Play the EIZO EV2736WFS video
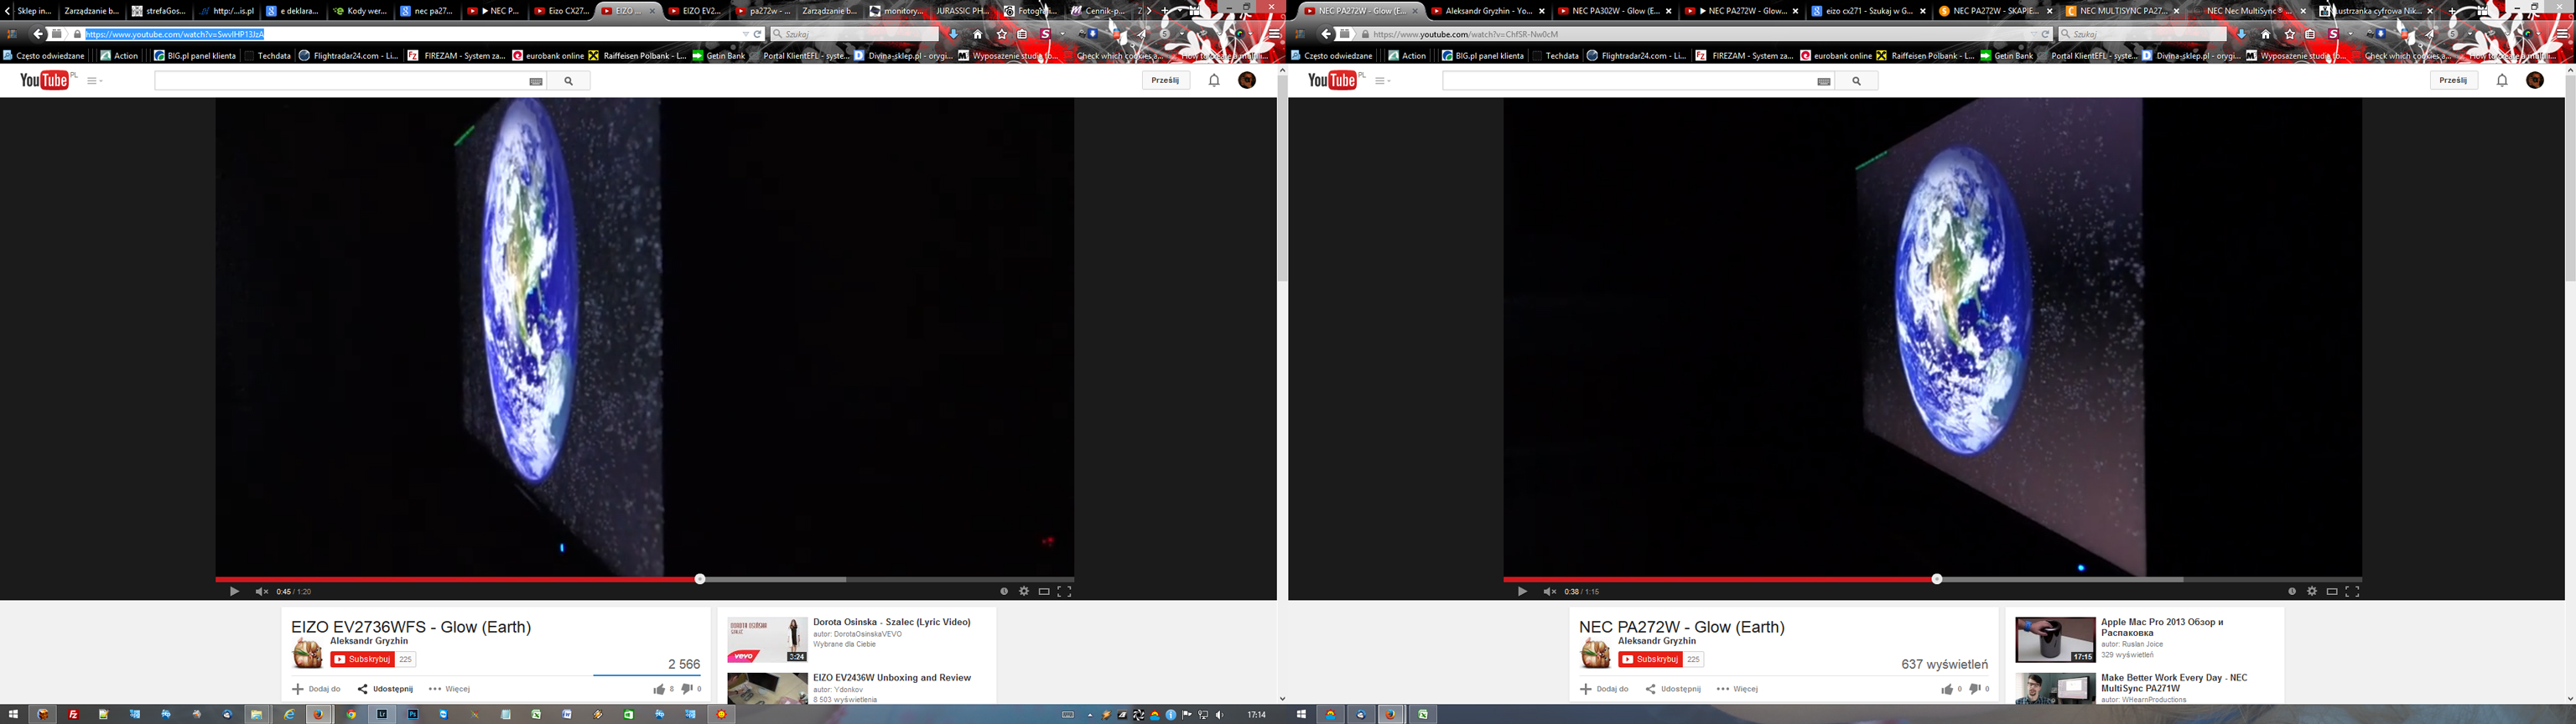The width and height of the screenshot is (2576, 724). click(x=234, y=591)
